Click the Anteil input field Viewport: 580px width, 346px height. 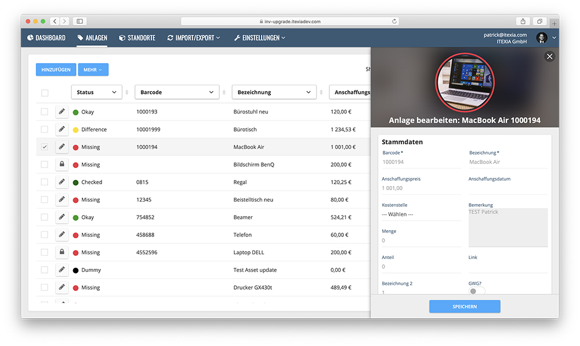pyautogui.click(x=421, y=267)
